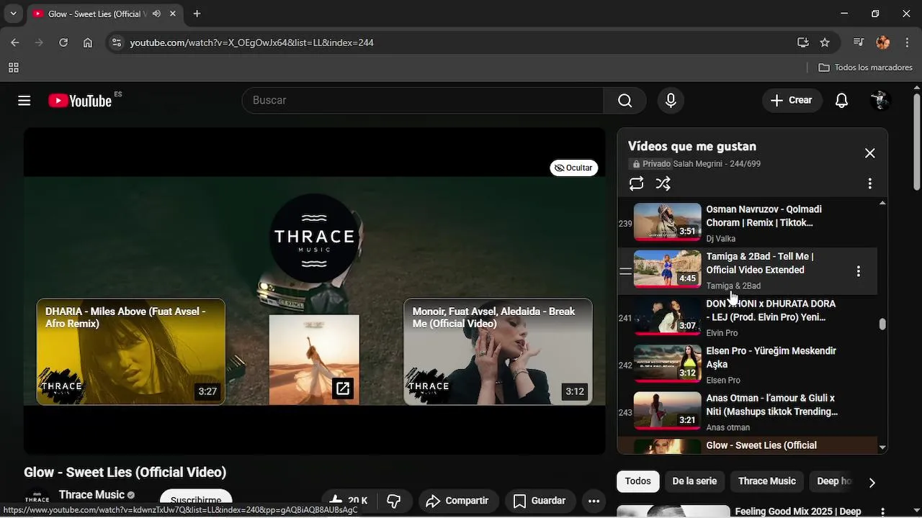The height and width of the screenshot is (518, 922).
Task: Mute tab via speaker icon
Action: pyautogui.click(x=156, y=14)
